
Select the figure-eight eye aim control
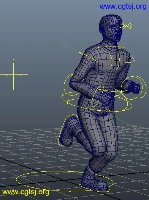pos(127,26)
